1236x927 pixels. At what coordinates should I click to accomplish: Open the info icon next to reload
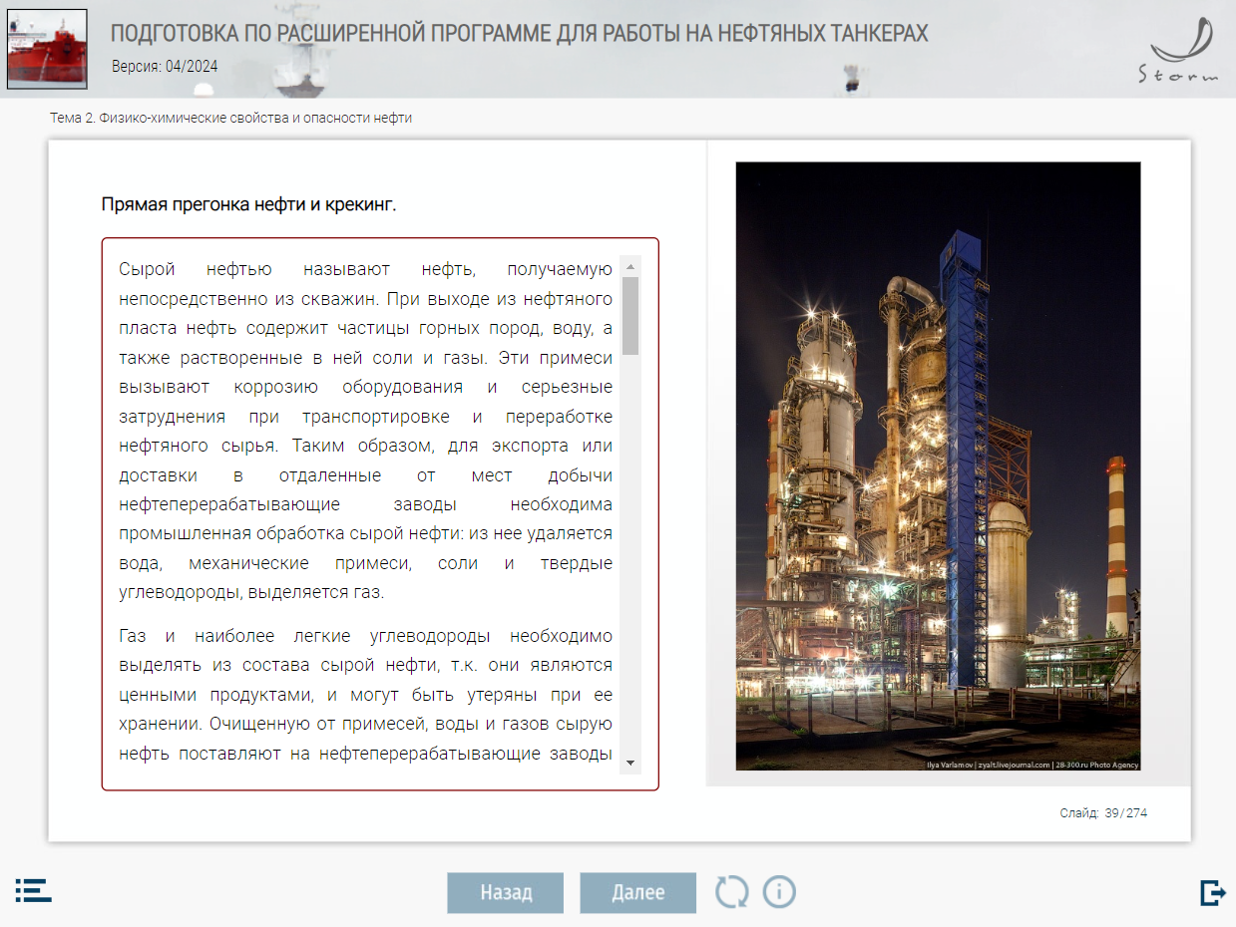(x=779, y=891)
